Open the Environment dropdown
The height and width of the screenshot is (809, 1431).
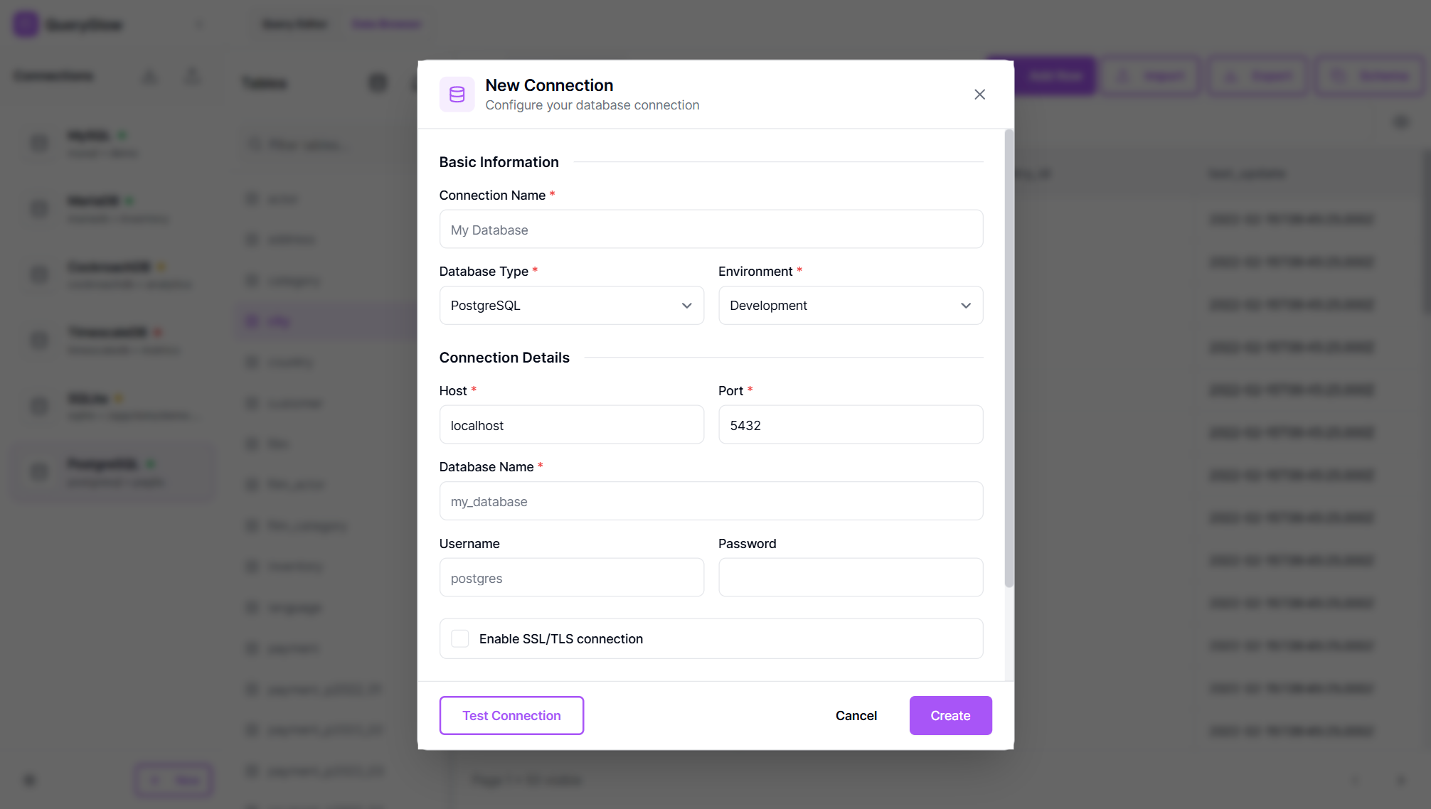(x=851, y=305)
